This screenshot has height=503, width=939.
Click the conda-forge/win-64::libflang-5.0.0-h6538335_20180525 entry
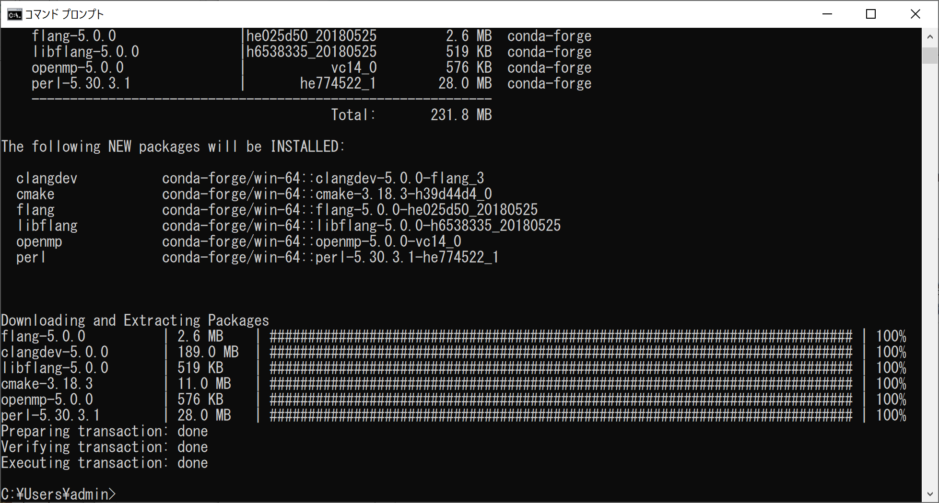(362, 226)
